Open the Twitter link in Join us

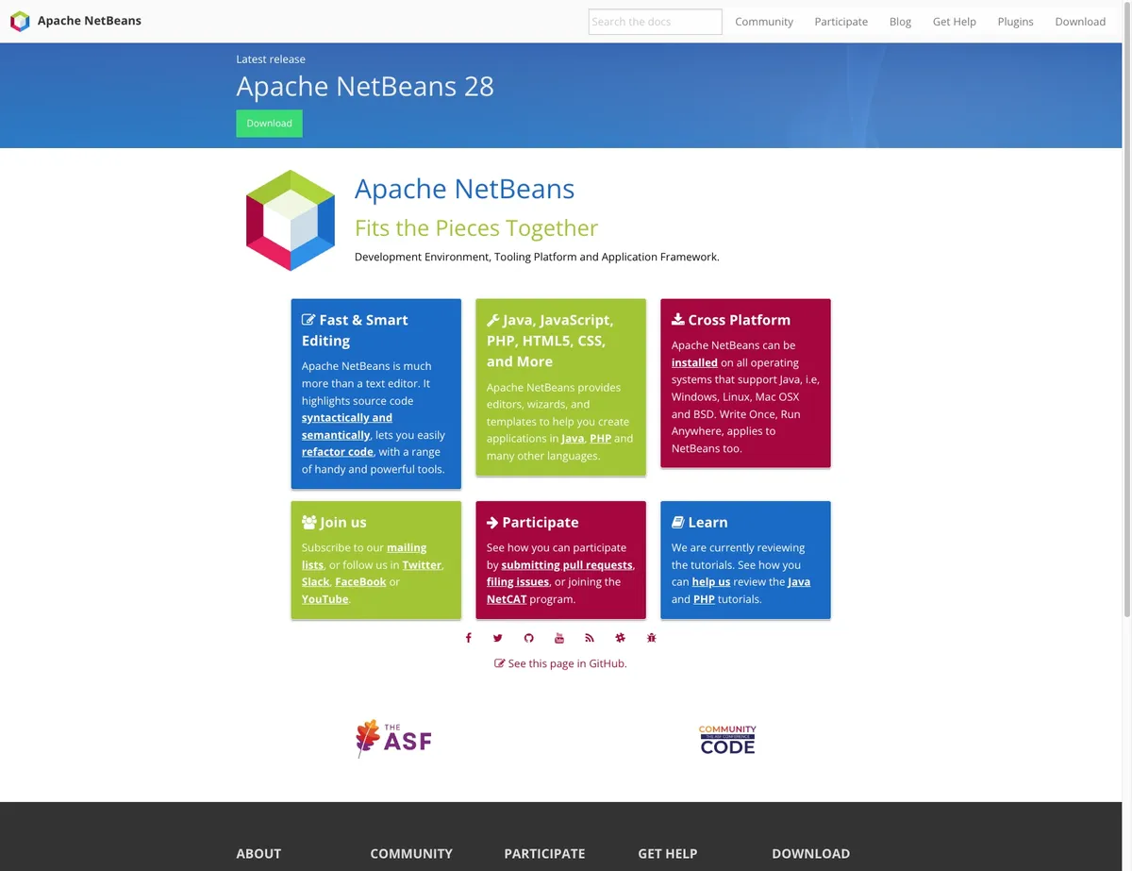click(x=422, y=565)
